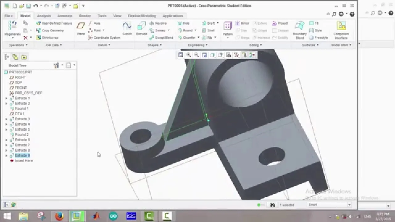Click the Fill surface tool

click(x=314, y=23)
